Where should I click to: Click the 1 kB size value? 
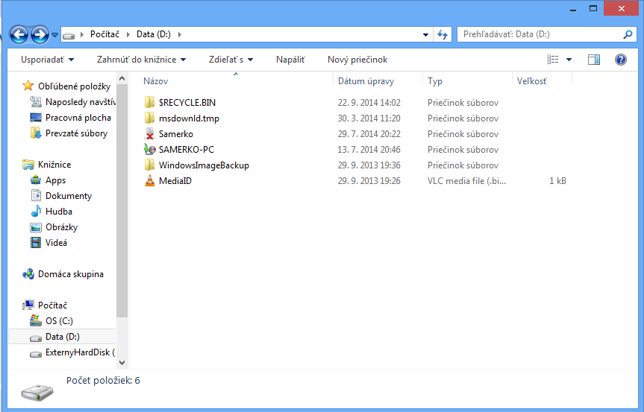pos(557,181)
